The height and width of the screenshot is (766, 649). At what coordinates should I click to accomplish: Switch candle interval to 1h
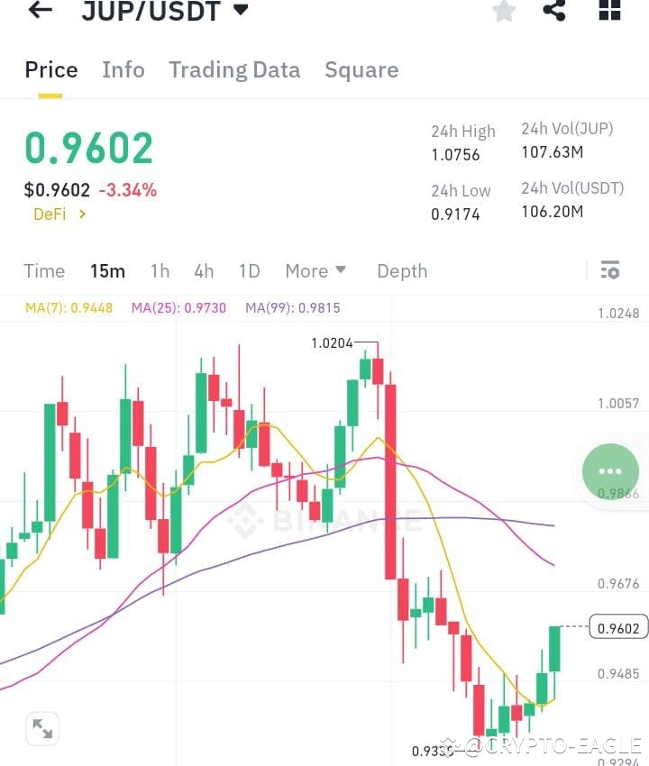[160, 270]
